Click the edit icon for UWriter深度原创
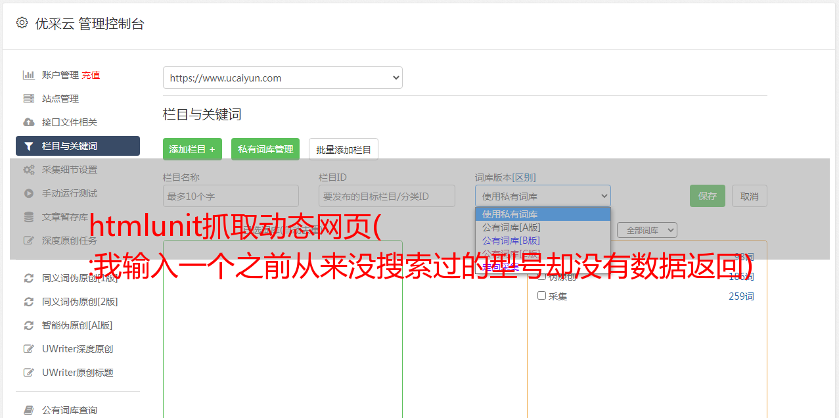 point(29,349)
